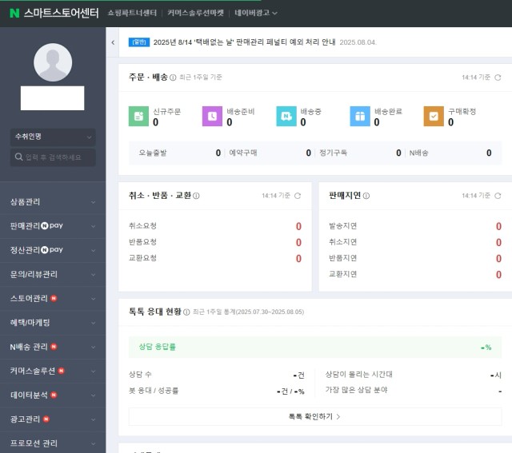512x453 pixels.
Task: Collapse the sidebar with the left arrow
Action: (113, 42)
